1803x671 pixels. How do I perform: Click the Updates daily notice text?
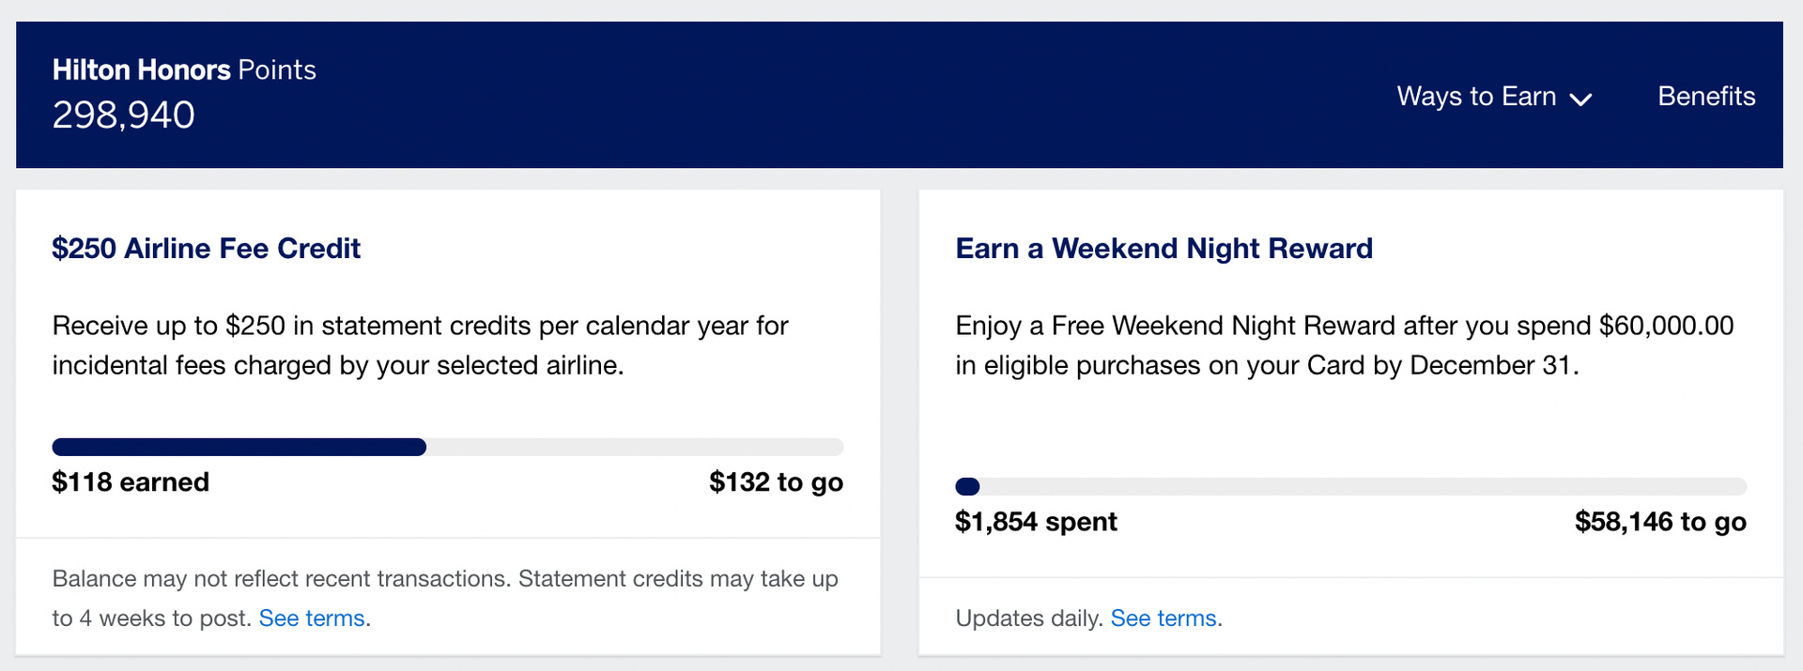tap(1025, 618)
